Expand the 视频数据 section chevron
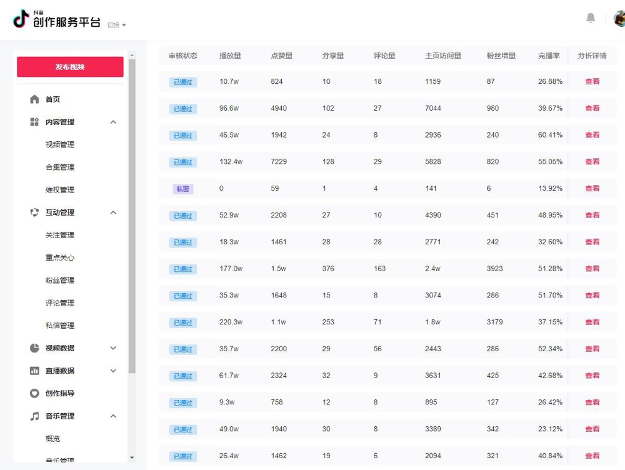Viewport: 625px width, 470px height. point(113,348)
